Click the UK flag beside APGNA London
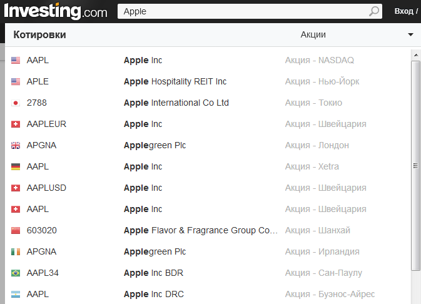This screenshot has height=304, width=421. [x=16, y=146]
